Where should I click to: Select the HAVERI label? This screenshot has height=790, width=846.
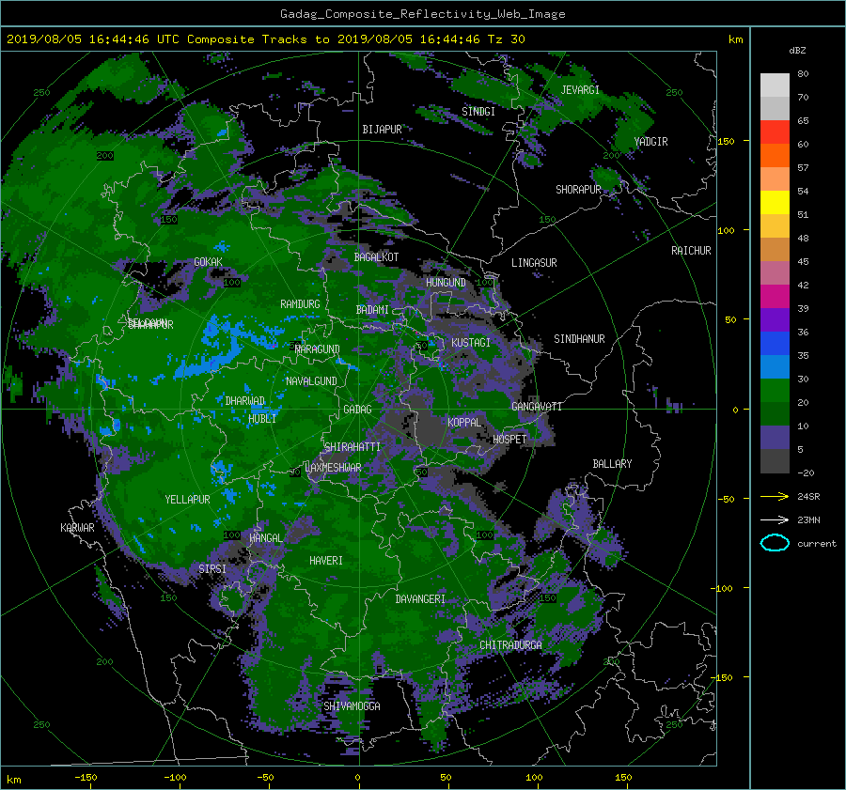[x=326, y=562]
